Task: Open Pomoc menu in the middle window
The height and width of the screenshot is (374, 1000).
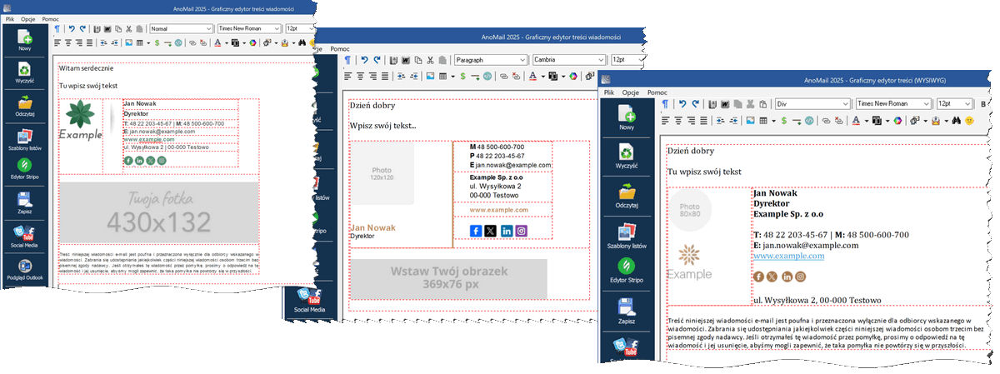Action: pyautogui.click(x=340, y=49)
